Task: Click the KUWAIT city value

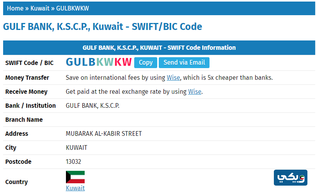Action: (76, 147)
